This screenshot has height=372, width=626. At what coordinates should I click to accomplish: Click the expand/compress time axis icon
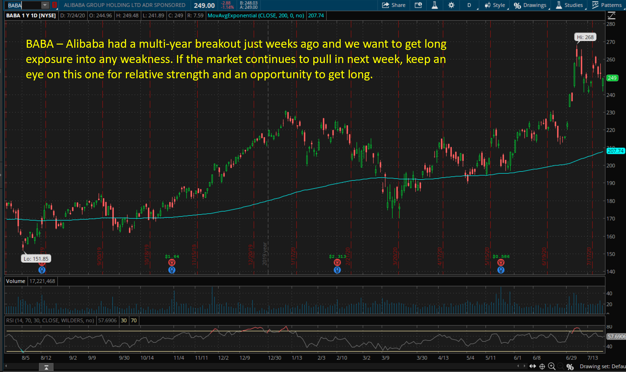click(x=533, y=366)
